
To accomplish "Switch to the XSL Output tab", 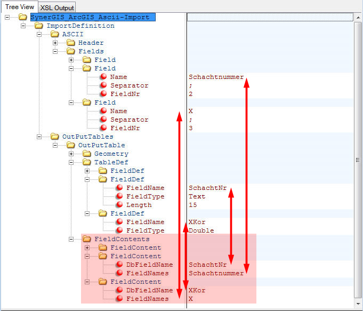I will [57, 7].
